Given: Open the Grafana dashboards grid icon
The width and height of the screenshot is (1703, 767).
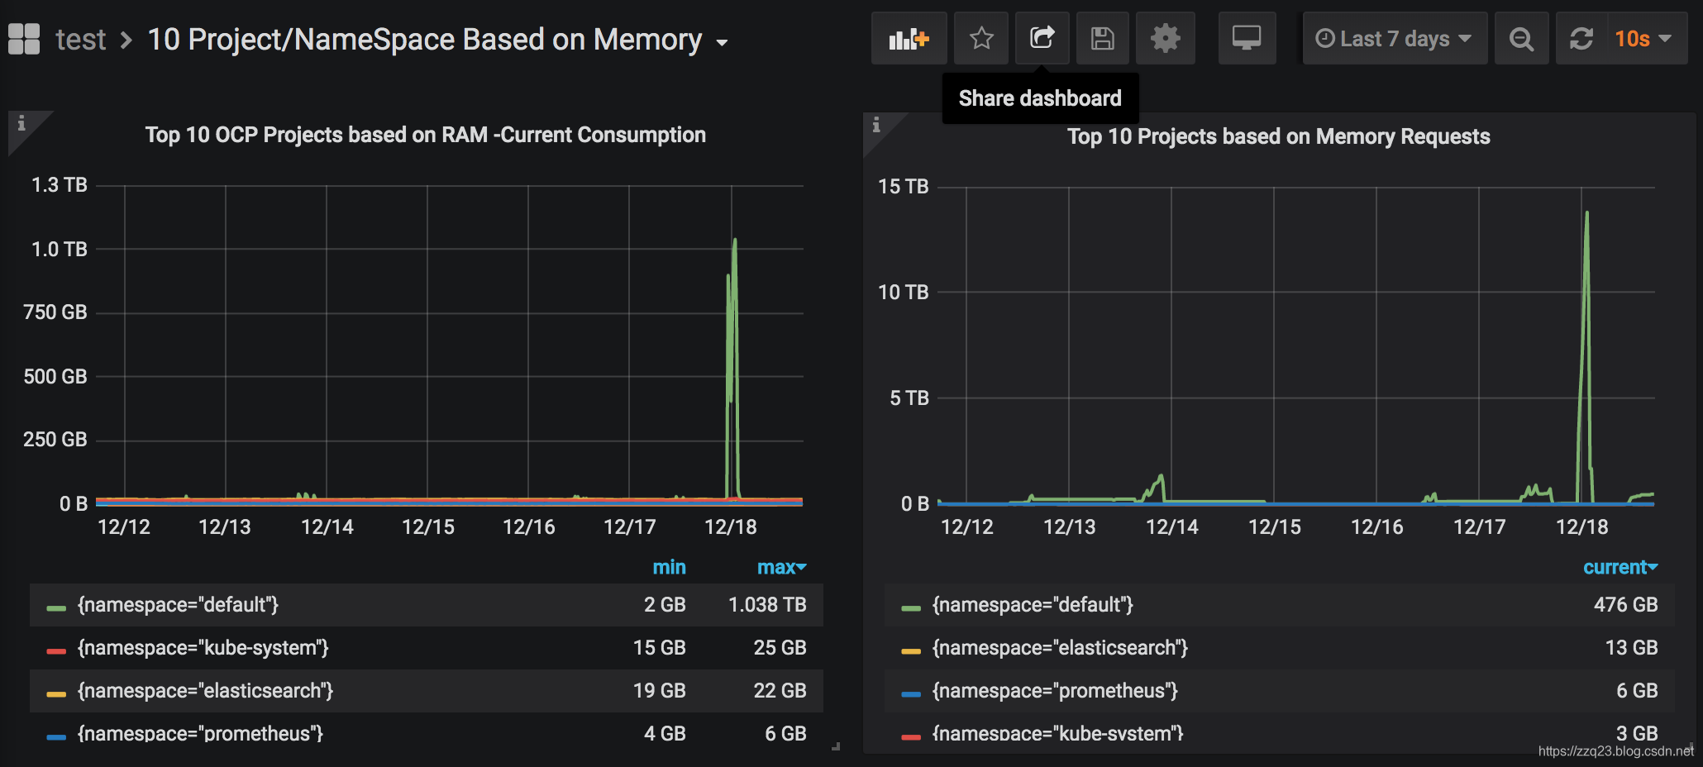Looking at the screenshot, I should pyautogui.click(x=24, y=39).
